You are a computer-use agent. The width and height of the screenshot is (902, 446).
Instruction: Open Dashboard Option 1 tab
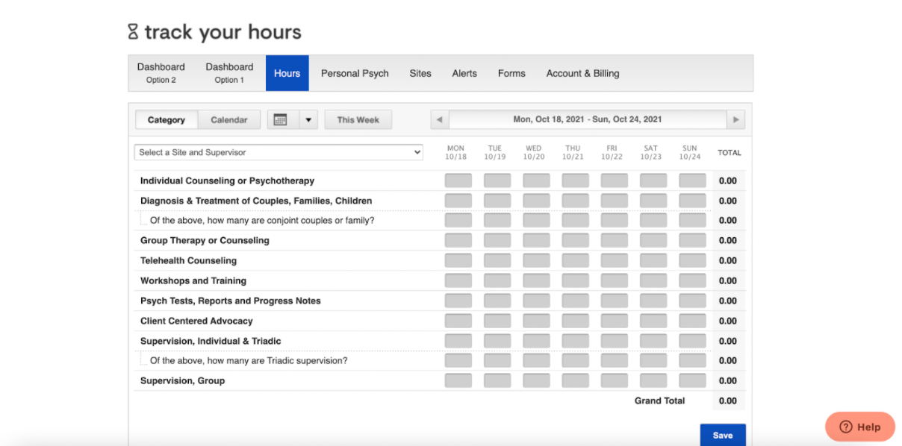230,73
